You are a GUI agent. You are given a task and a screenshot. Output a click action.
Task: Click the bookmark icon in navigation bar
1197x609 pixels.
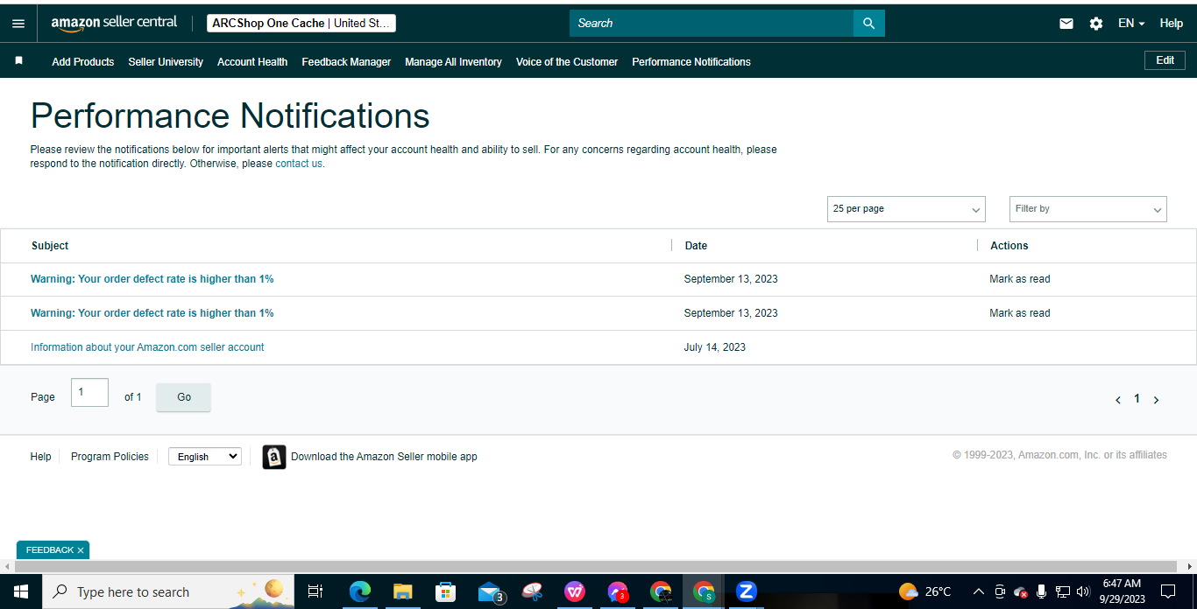click(x=18, y=61)
